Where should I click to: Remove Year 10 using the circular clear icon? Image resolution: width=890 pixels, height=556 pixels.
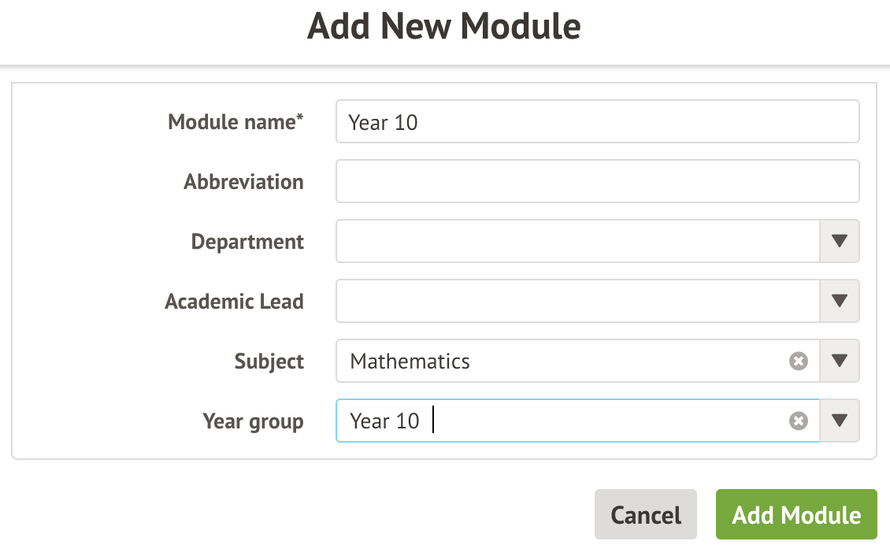[x=799, y=421]
